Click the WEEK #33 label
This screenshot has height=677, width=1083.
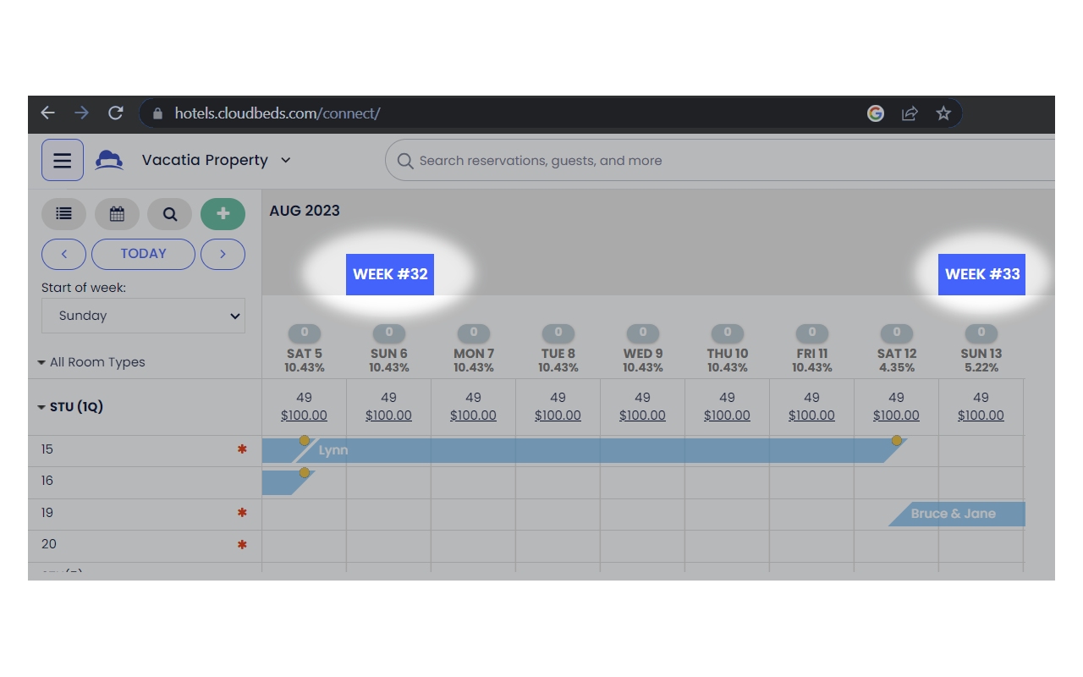click(982, 274)
